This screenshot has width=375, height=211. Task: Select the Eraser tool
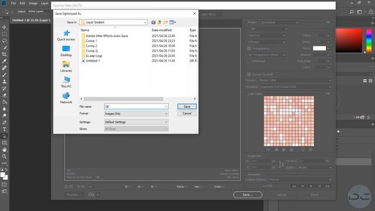pyautogui.click(x=4, y=95)
